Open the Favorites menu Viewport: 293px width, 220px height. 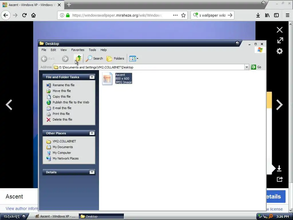coord(78,50)
